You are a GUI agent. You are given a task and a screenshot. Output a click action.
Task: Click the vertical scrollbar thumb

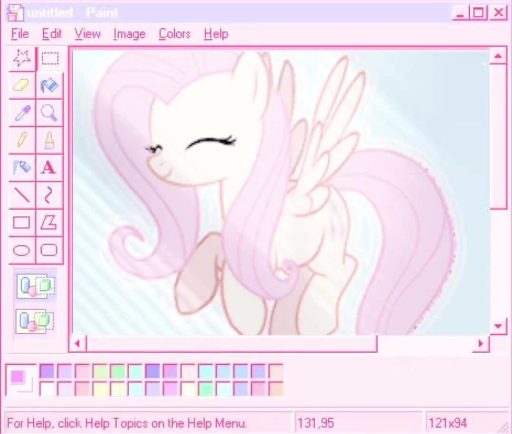(498, 136)
